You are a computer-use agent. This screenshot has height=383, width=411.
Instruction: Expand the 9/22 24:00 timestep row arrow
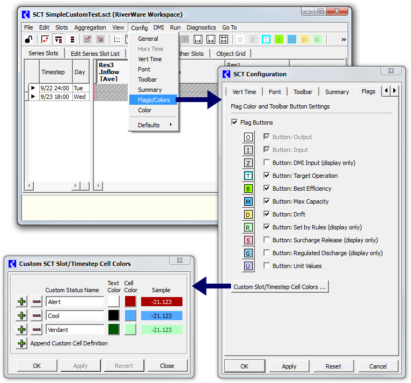[33, 88]
